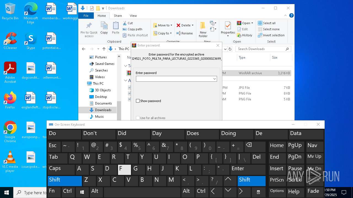Toggle right Shift key on keyboard

click(252, 181)
